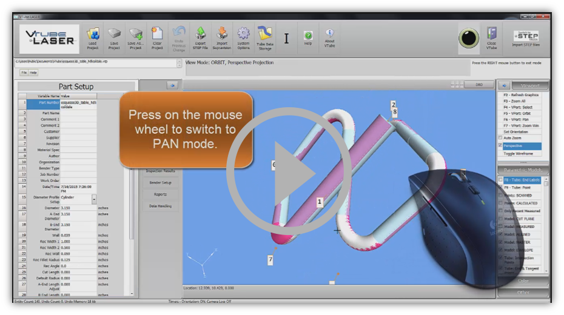Check the F8 - Tube: End Labels box
The width and height of the screenshot is (564, 315).
click(500, 180)
